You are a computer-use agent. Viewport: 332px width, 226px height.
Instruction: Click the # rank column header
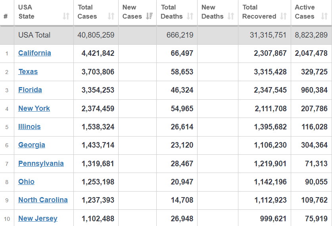6,16
